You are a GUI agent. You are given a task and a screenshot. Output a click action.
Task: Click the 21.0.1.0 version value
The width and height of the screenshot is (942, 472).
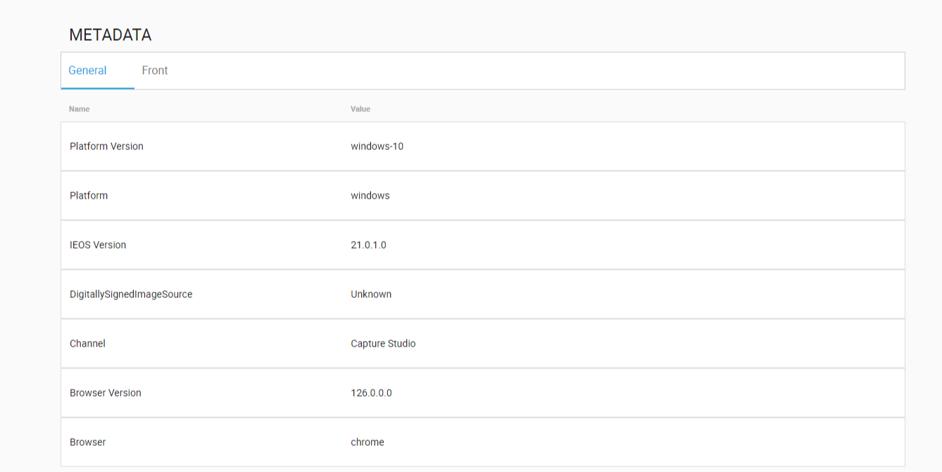[368, 245]
